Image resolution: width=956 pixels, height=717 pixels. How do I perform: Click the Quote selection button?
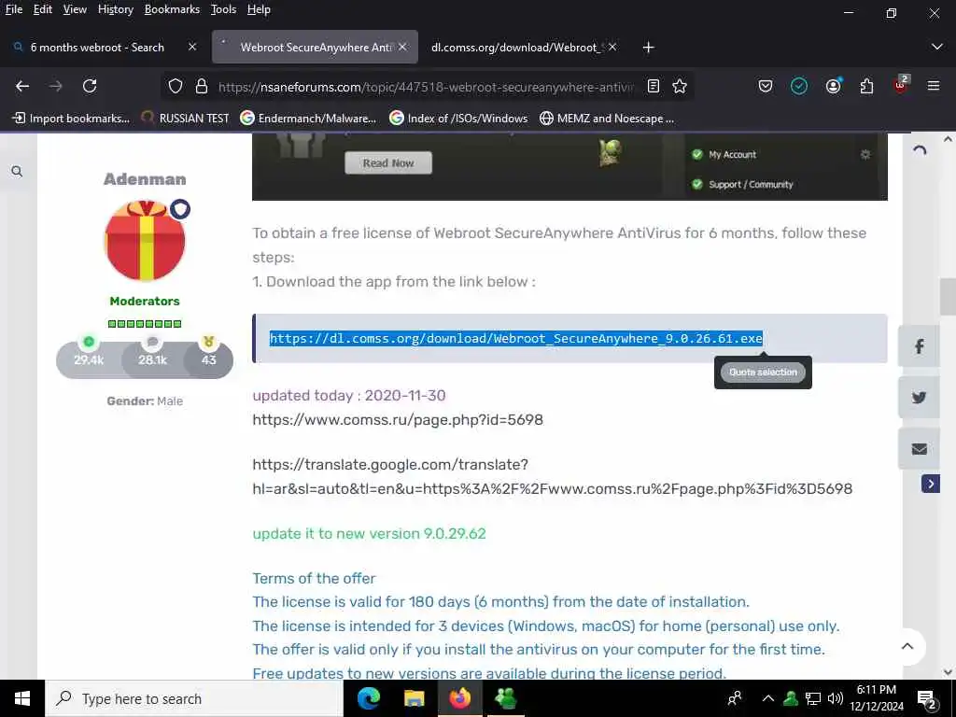click(x=764, y=372)
